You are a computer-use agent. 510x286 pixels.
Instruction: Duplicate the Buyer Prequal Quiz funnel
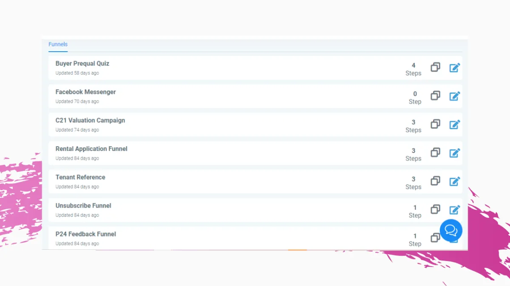click(x=435, y=67)
